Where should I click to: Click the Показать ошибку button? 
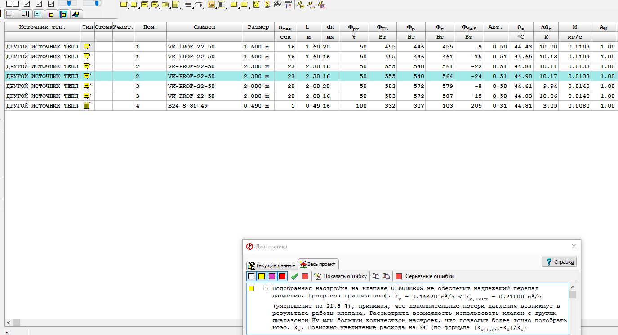tap(340, 276)
